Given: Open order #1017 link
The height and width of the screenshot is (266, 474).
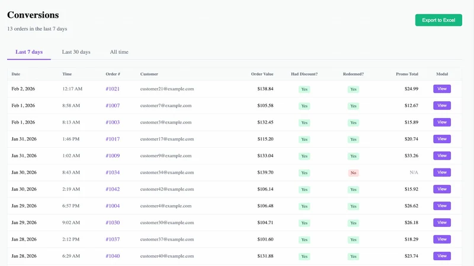Looking at the screenshot, I should pos(113,139).
